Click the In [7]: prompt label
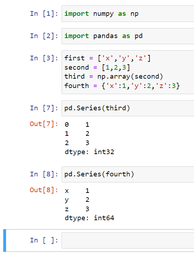The image size is (194, 259). coord(44,108)
